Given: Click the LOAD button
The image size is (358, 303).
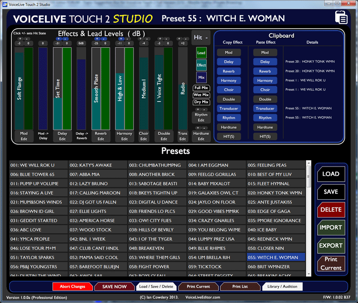Looking at the screenshot, I should [331, 174].
